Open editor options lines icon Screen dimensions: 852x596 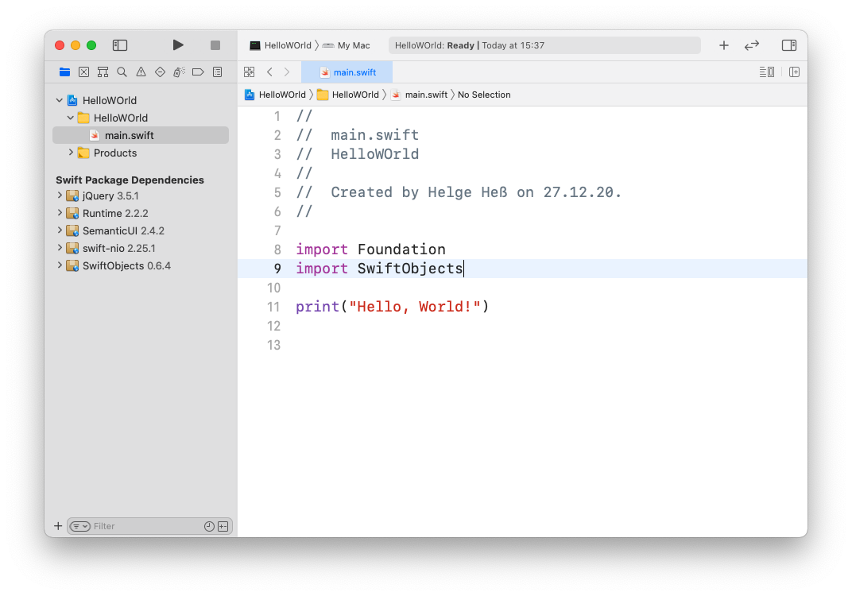click(x=767, y=72)
